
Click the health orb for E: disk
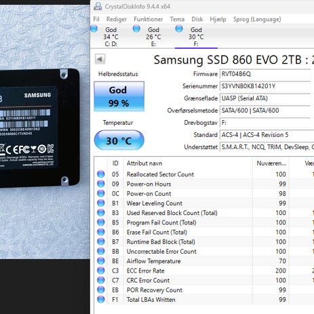pyautogui.click(x=136, y=28)
